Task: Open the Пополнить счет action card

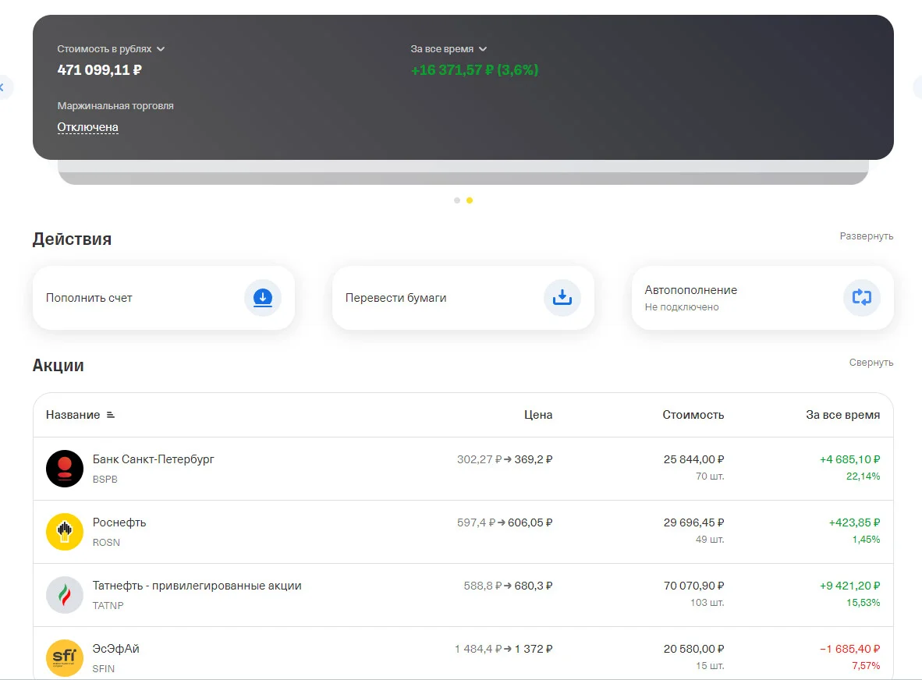Action: coord(164,298)
